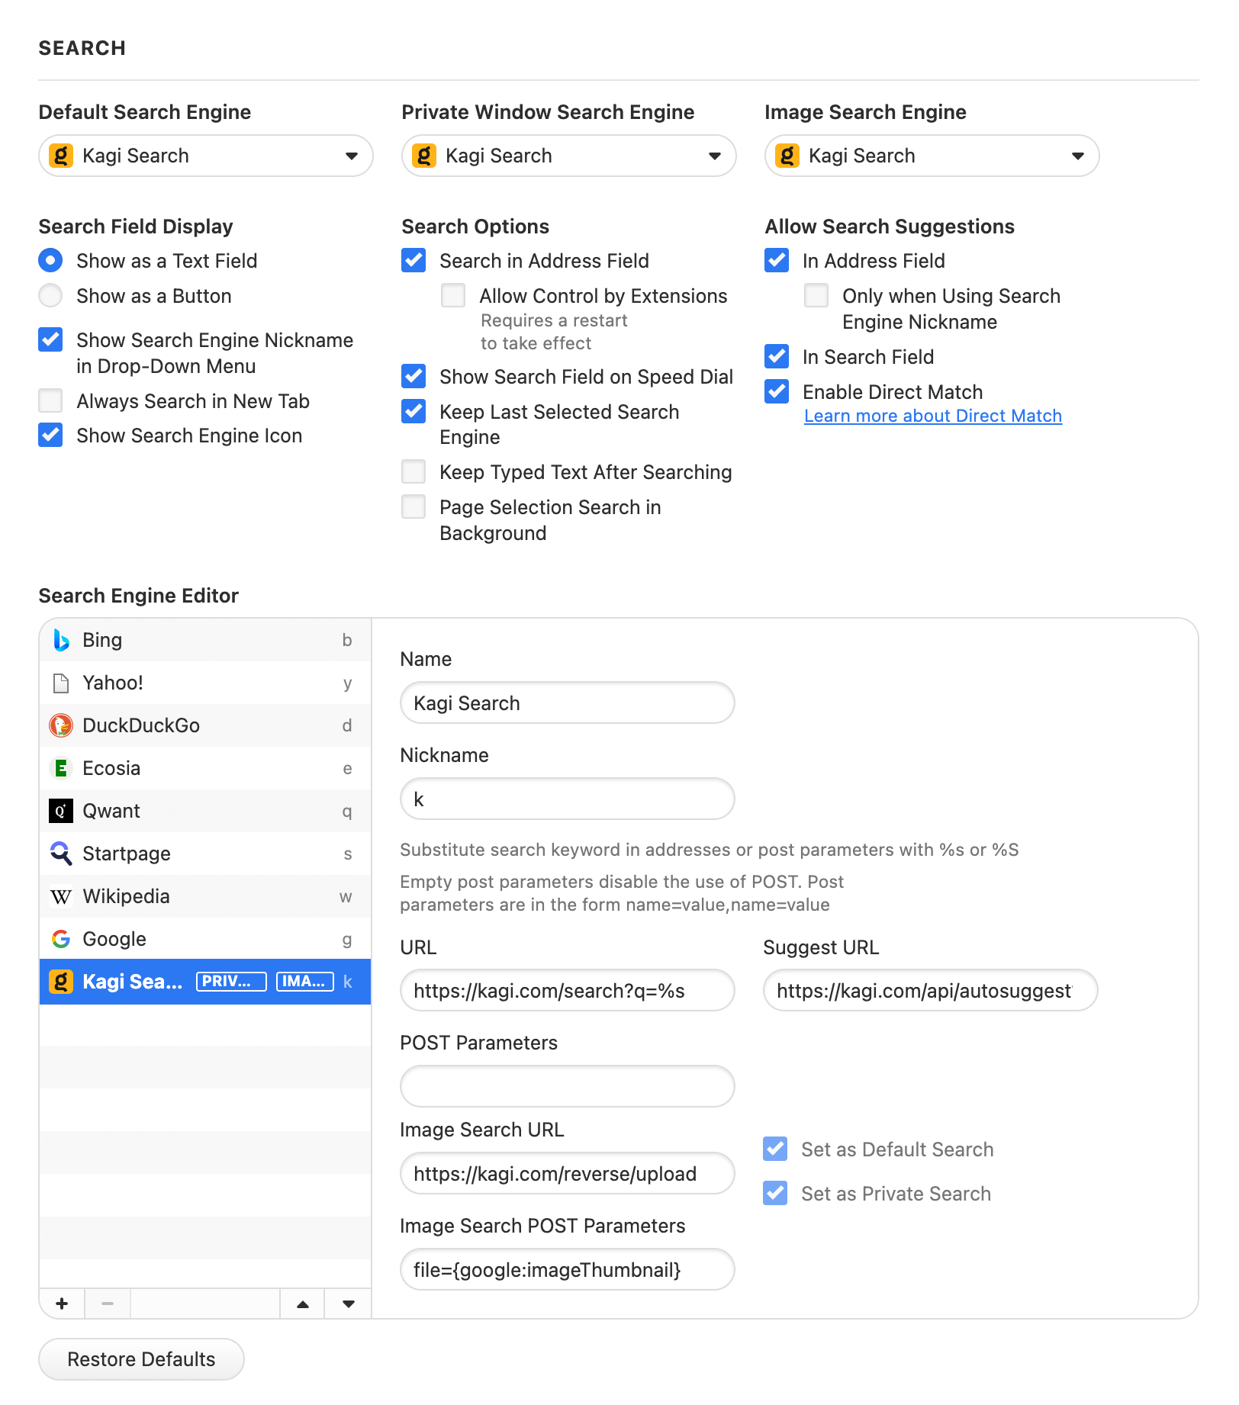The image size is (1239, 1405).
Task: Select Show as a Button radio
Action: (50, 296)
